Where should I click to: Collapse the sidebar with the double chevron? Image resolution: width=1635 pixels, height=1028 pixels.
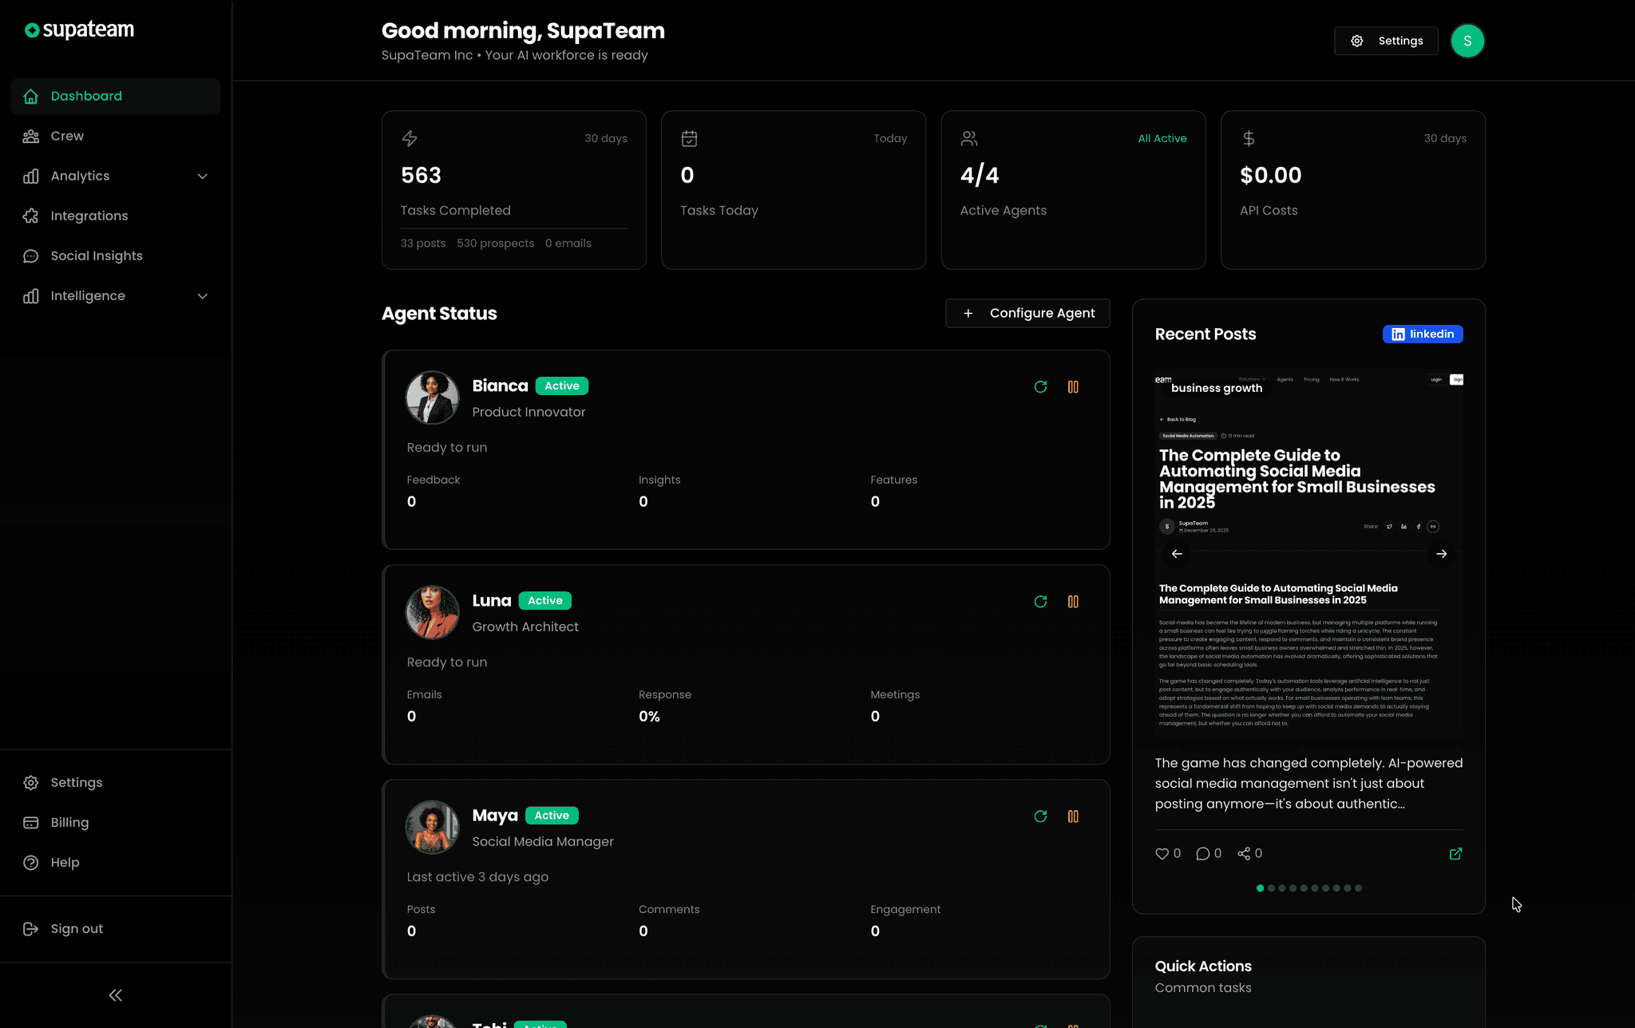[x=115, y=994]
